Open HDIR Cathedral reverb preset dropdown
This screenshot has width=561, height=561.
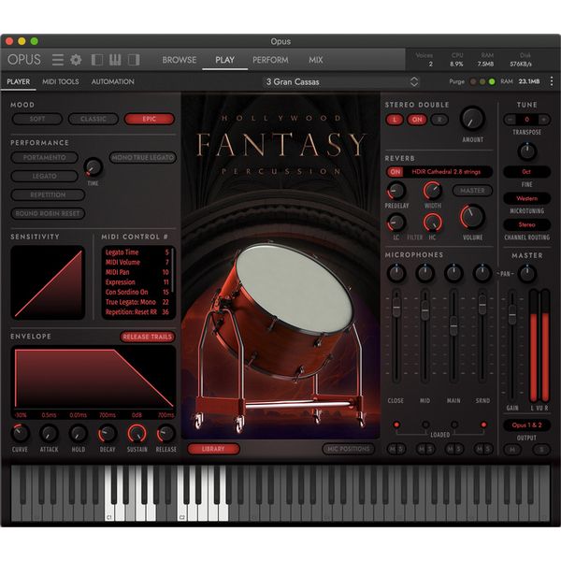coord(446,172)
